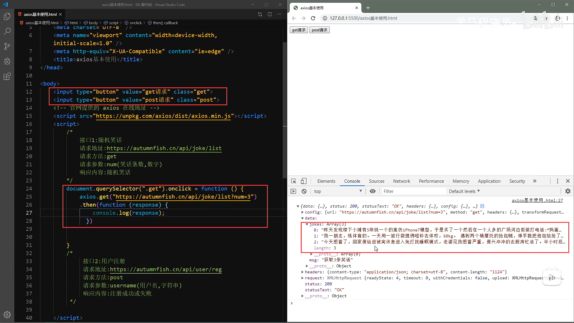
Task: Click the console prompt input line
Action: 430,303
